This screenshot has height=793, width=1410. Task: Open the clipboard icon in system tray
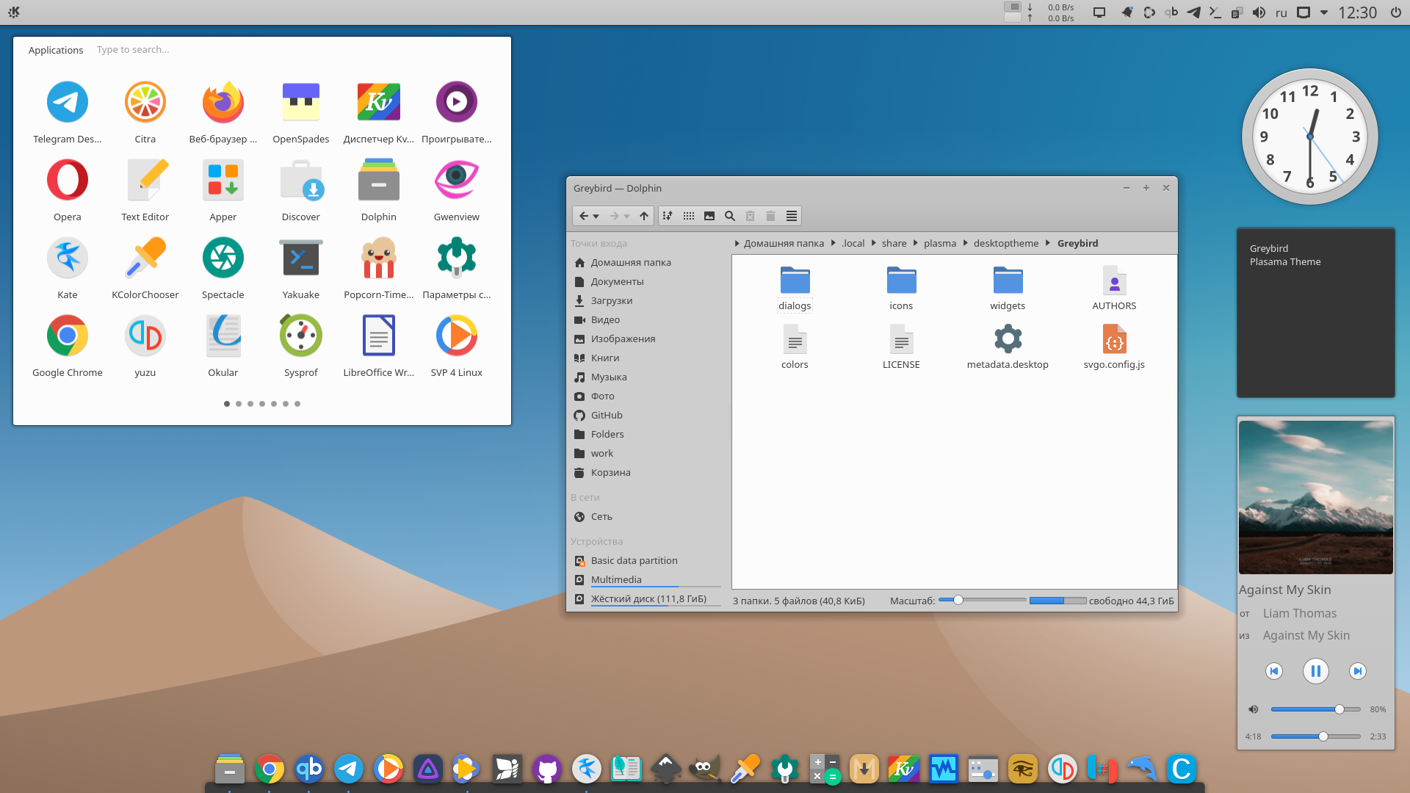tap(1237, 12)
